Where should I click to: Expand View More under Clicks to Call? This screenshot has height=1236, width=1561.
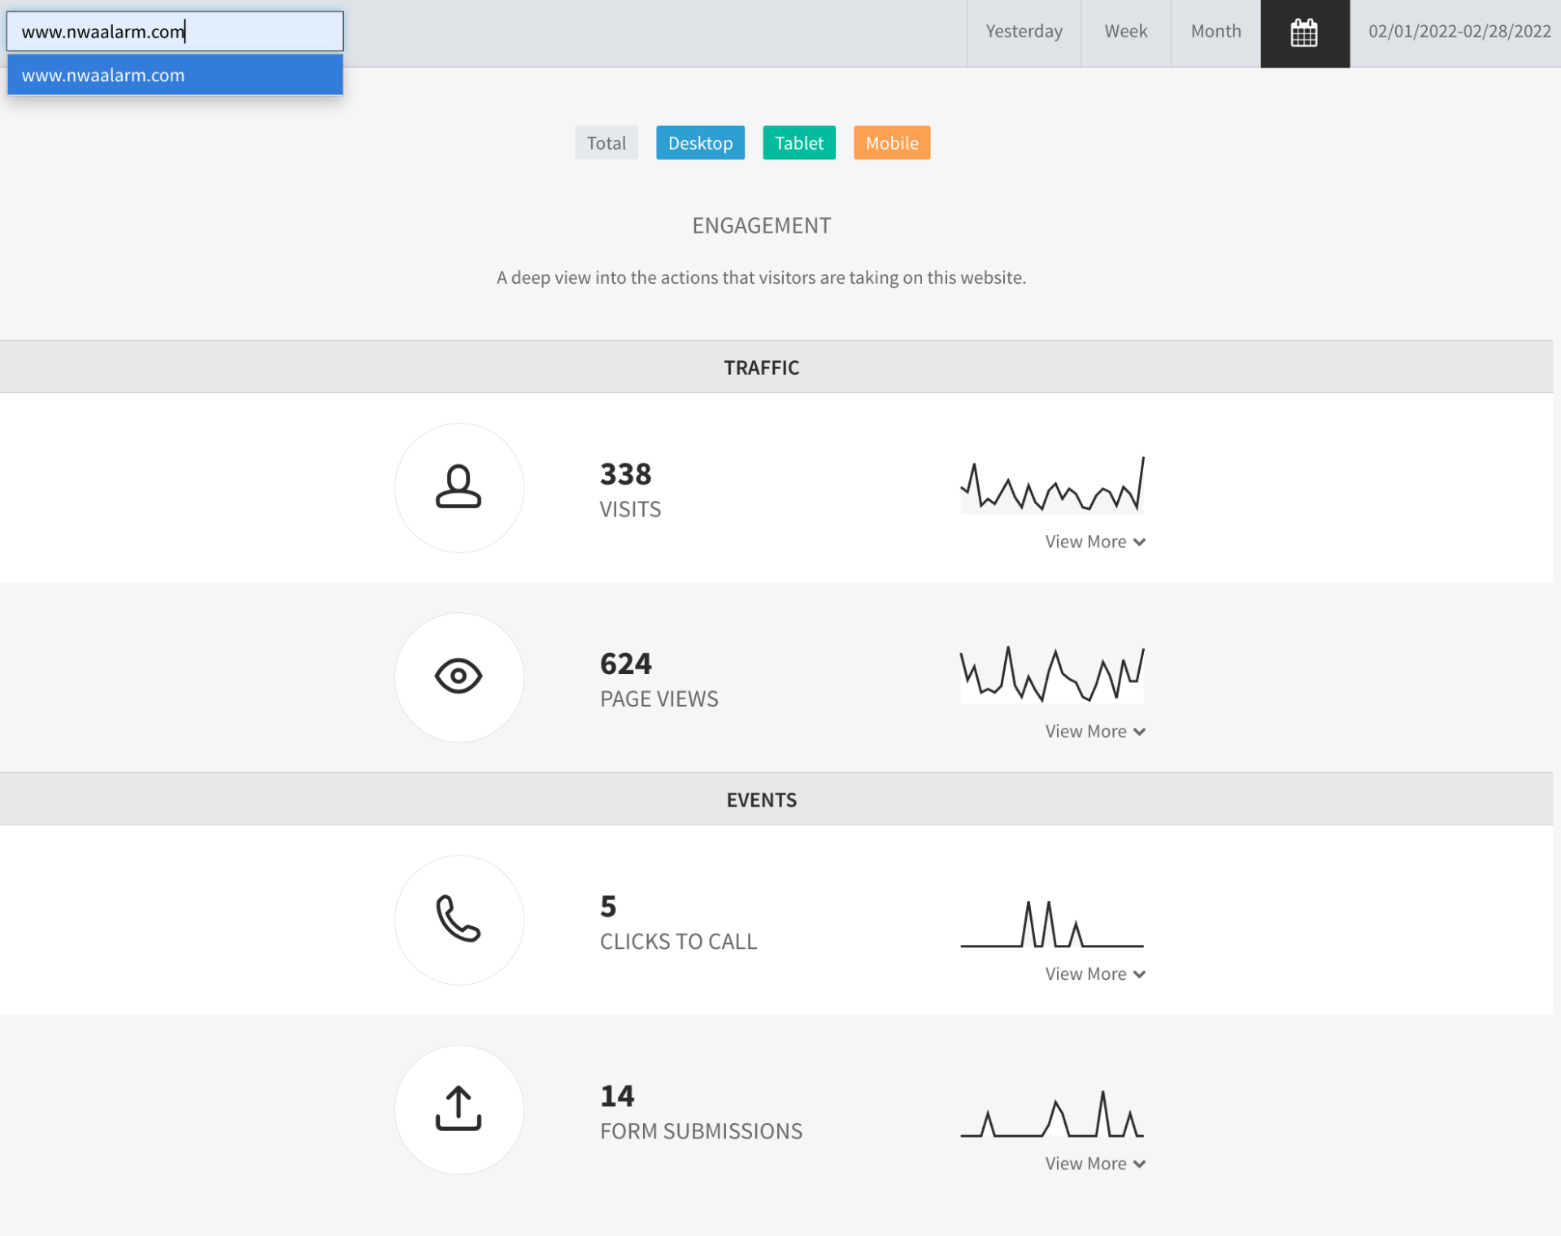tap(1094, 973)
